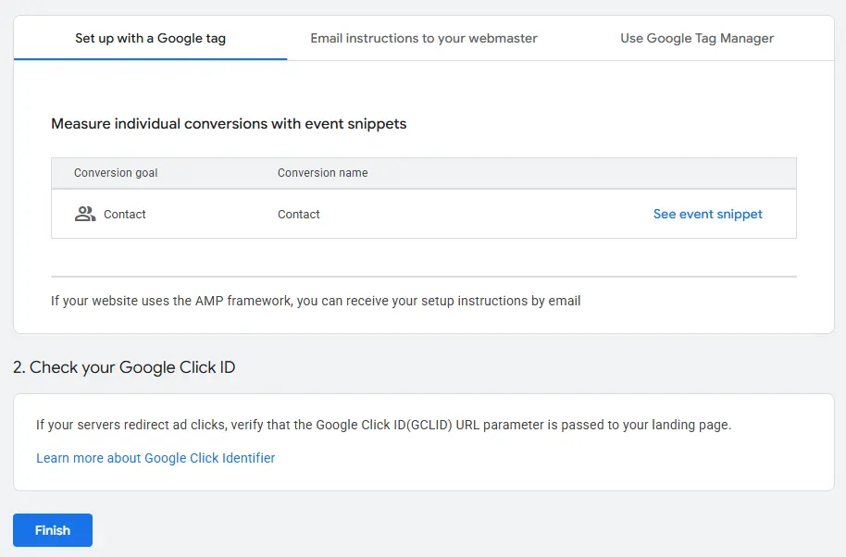Click the GCLID URL parameter description text
The width and height of the screenshot is (846, 557).
383,425
